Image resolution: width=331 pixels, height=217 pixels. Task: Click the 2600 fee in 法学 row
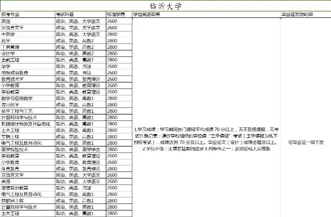(119, 66)
